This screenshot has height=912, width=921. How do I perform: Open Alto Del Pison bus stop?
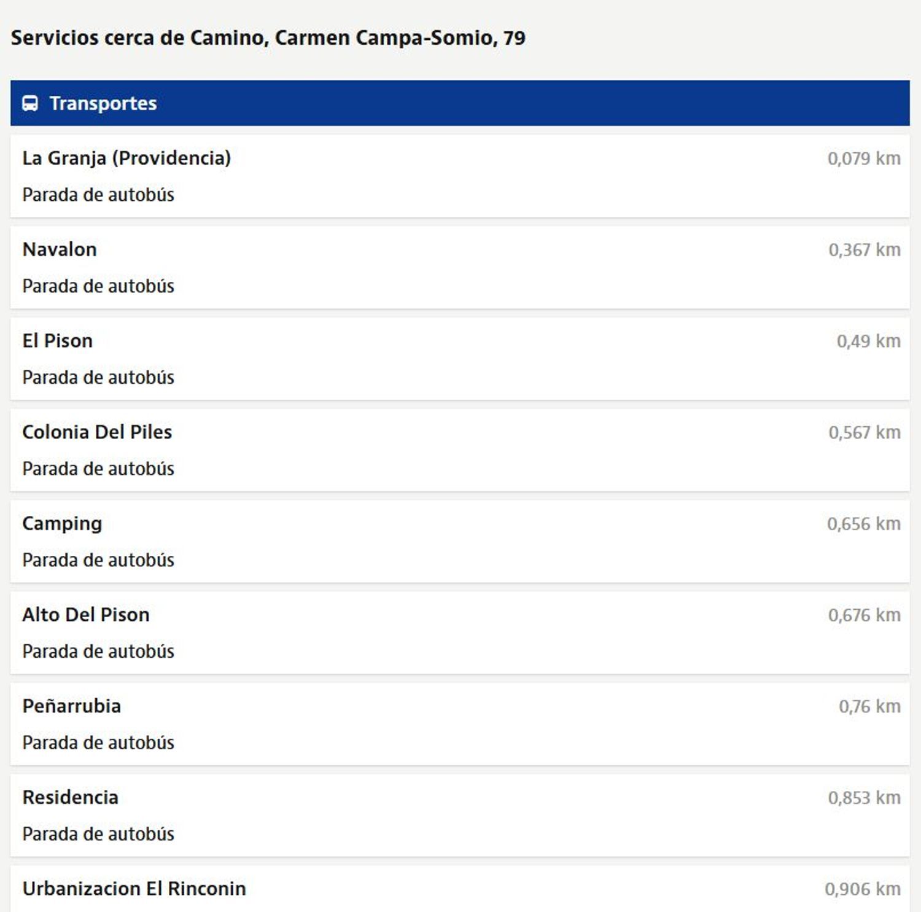click(460, 633)
